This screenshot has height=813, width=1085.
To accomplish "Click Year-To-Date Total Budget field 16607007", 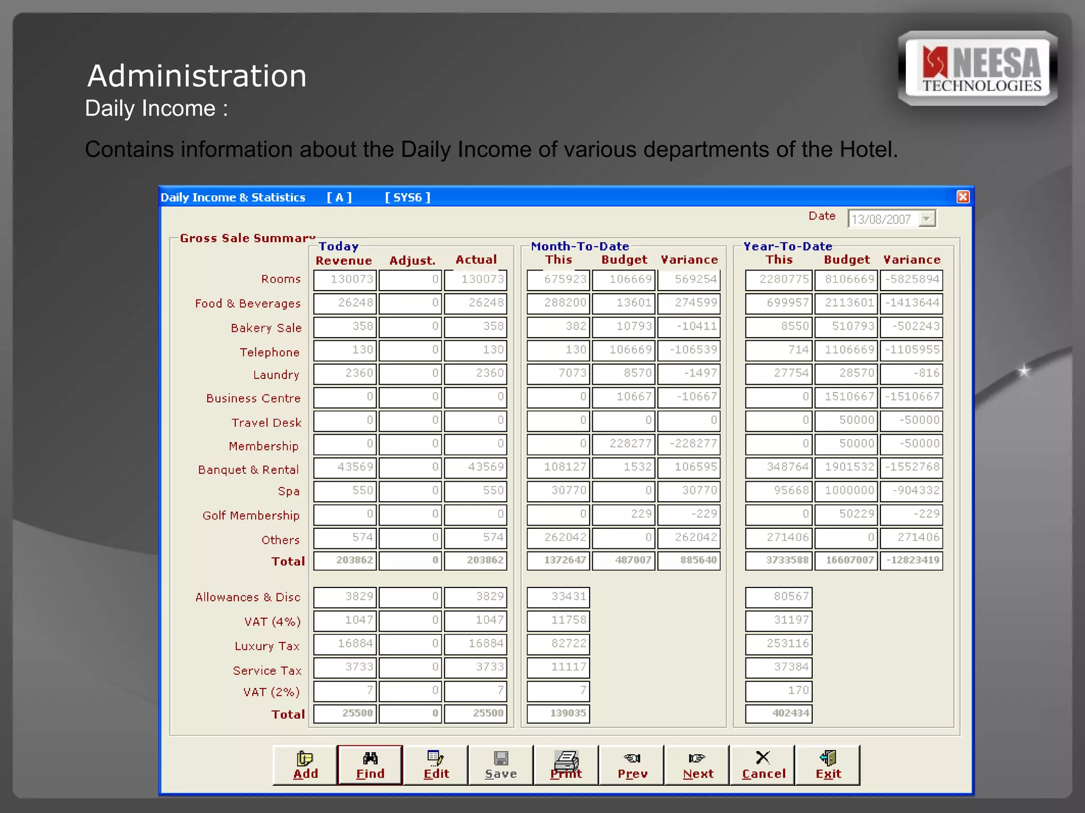I will (x=846, y=561).
